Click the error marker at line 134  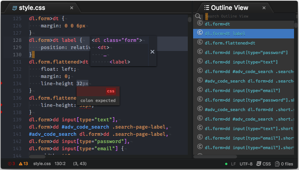pyautogui.click(x=2, y=83)
